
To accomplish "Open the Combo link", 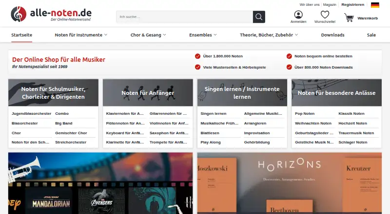I will coord(62,113).
